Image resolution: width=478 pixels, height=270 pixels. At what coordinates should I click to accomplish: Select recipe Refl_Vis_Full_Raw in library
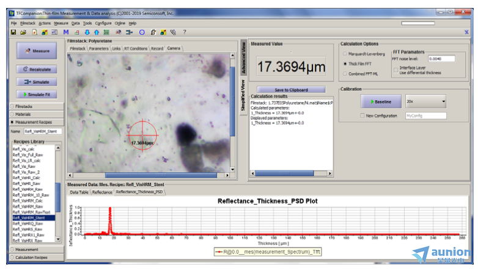(x=28, y=155)
